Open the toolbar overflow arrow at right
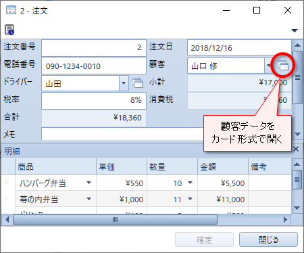The width and height of the screenshot is (304, 253). click(x=295, y=30)
